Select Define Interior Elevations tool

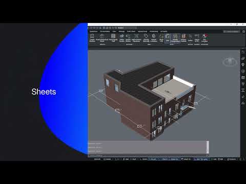[136, 38]
